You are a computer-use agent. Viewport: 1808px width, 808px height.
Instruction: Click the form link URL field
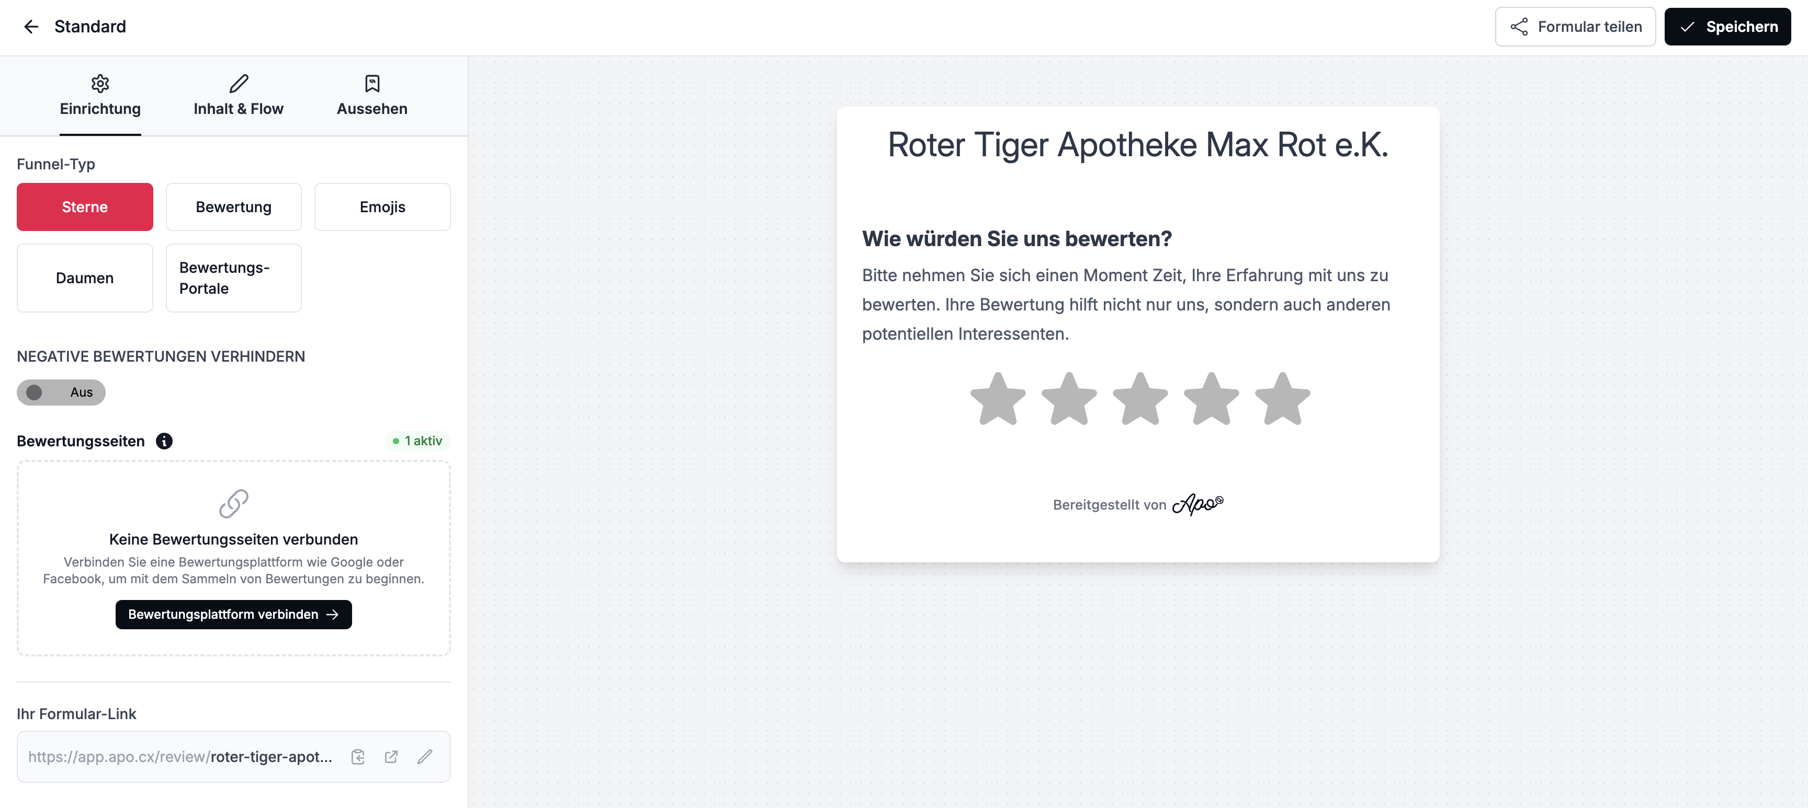click(x=180, y=757)
